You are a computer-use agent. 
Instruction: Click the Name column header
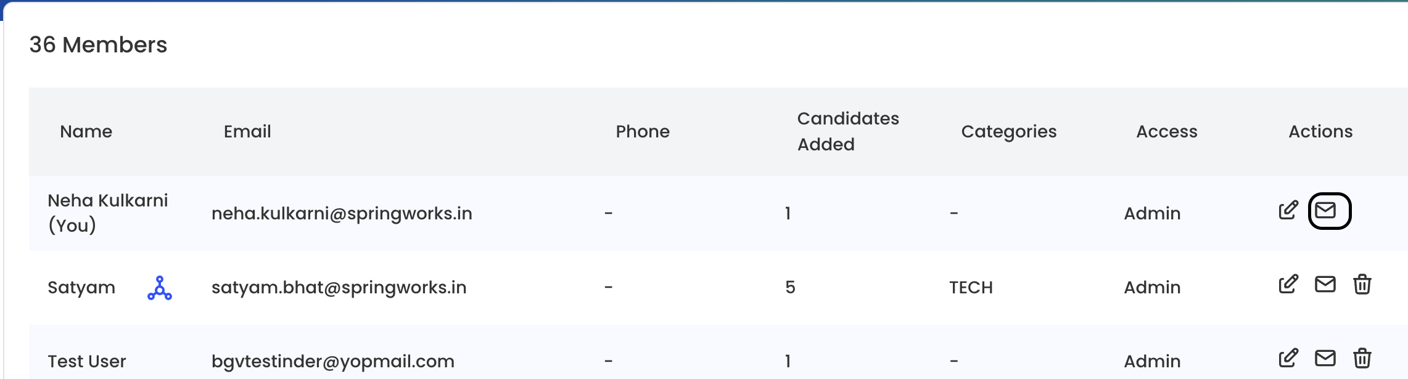point(86,131)
